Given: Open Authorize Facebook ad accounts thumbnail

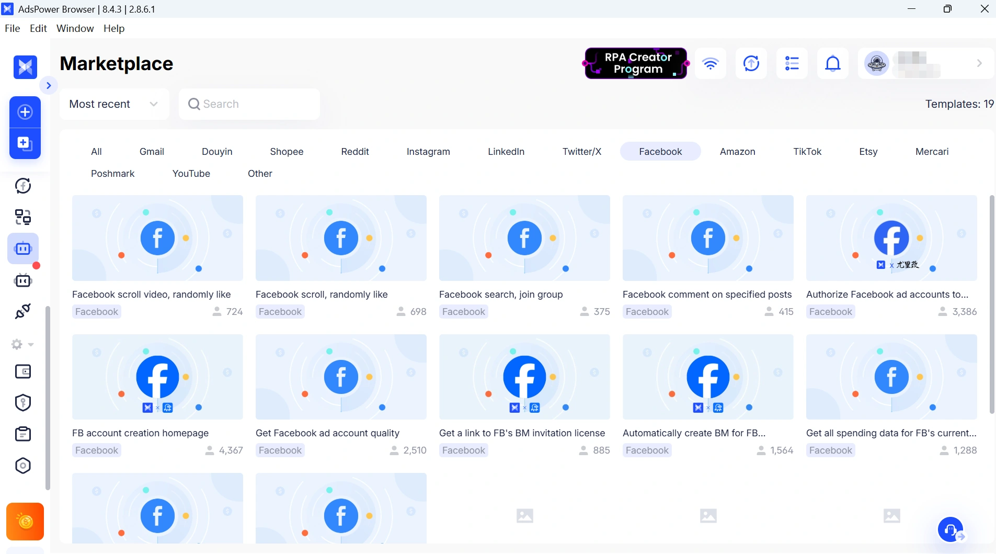Looking at the screenshot, I should [891, 238].
